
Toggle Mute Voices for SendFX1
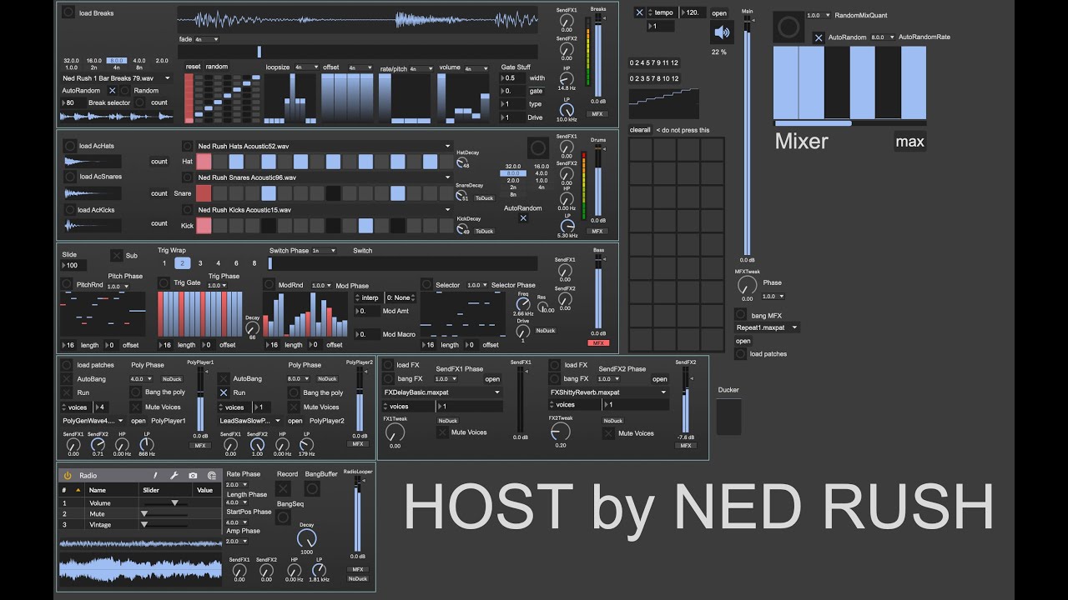click(x=442, y=432)
